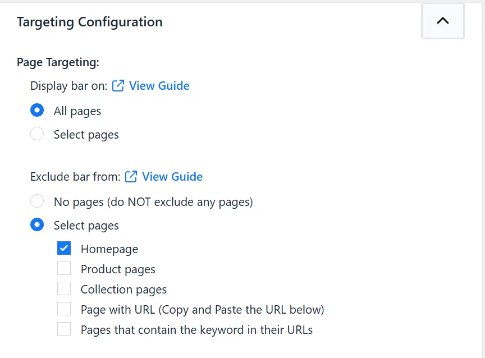The image size is (485, 358).
Task: Click the Page Targeting section label
Action: (x=58, y=62)
